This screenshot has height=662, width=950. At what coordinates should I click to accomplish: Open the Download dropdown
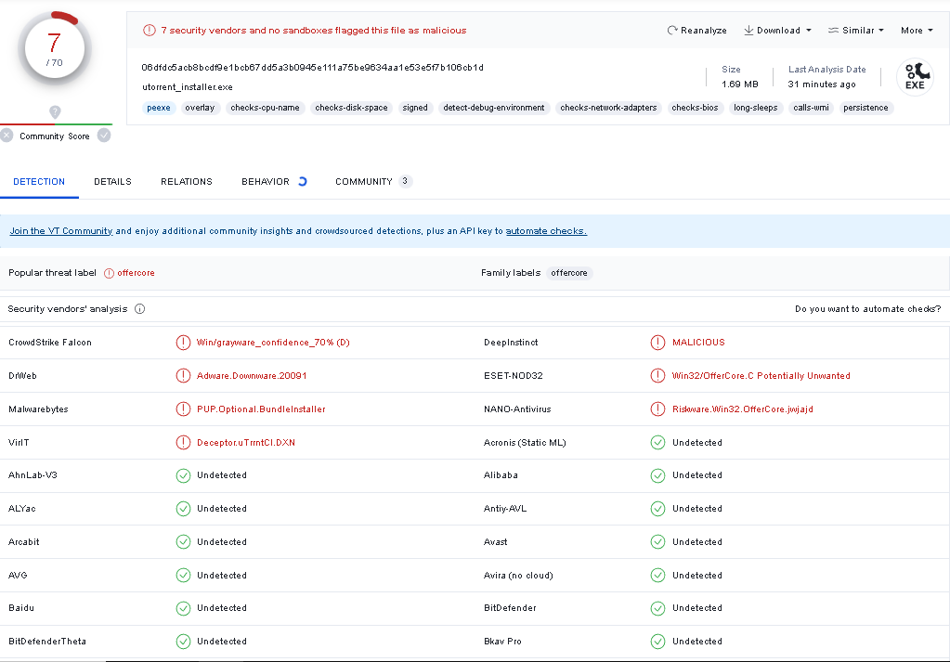[x=777, y=31]
